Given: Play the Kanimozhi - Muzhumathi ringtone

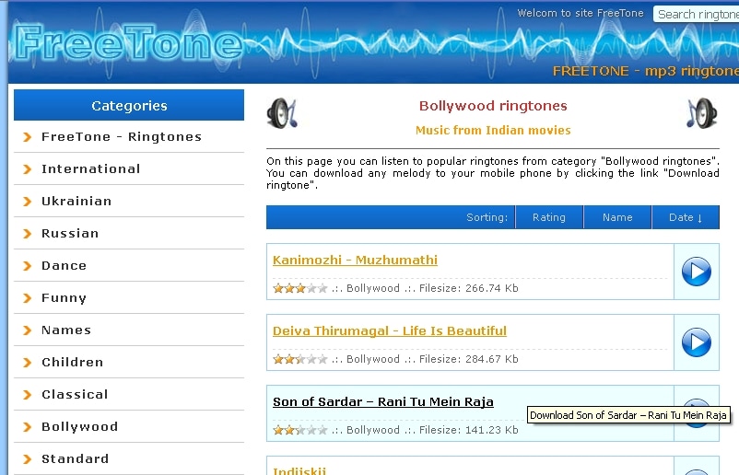Looking at the screenshot, I should click(696, 272).
